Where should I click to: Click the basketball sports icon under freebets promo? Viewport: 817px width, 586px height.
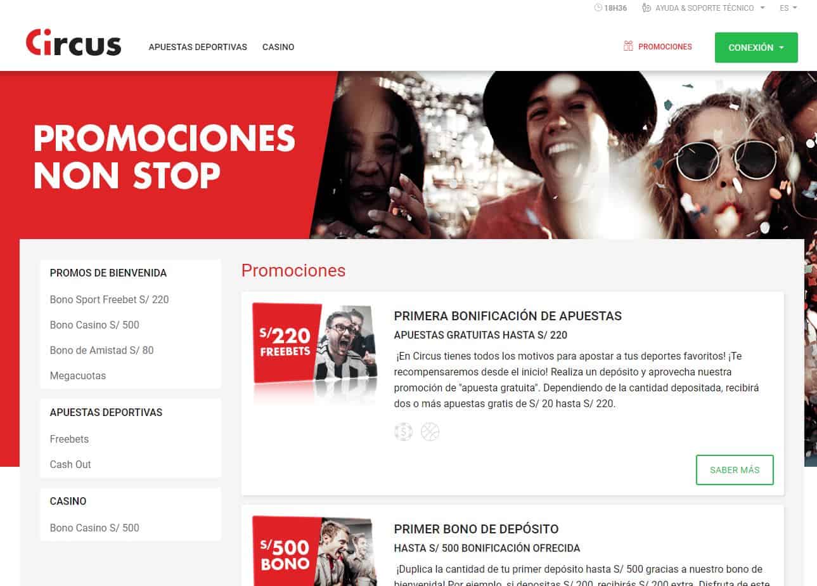coord(430,433)
